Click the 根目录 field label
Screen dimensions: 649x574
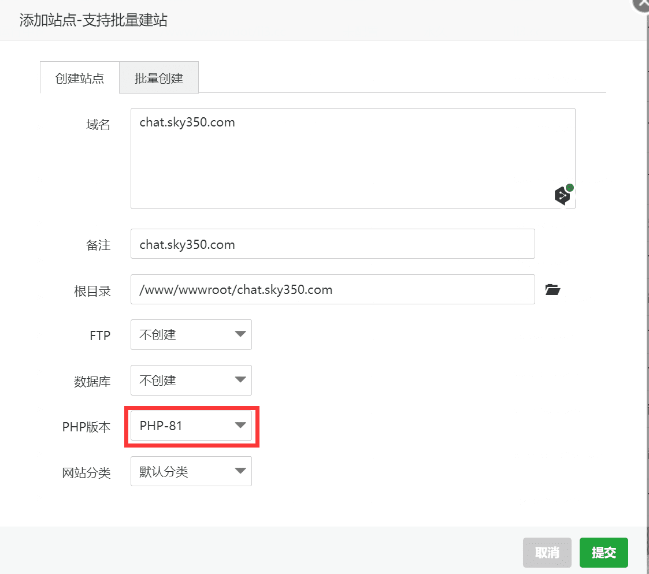coord(92,290)
